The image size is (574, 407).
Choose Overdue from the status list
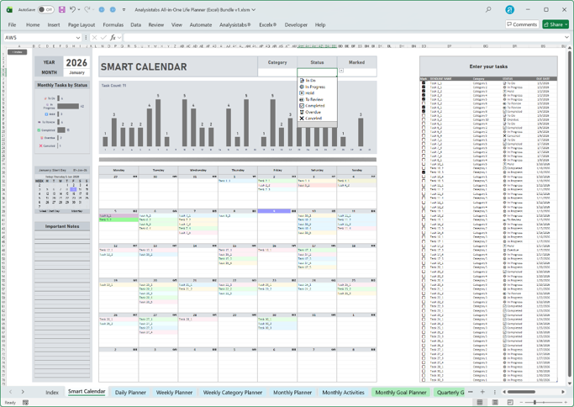tap(318, 112)
